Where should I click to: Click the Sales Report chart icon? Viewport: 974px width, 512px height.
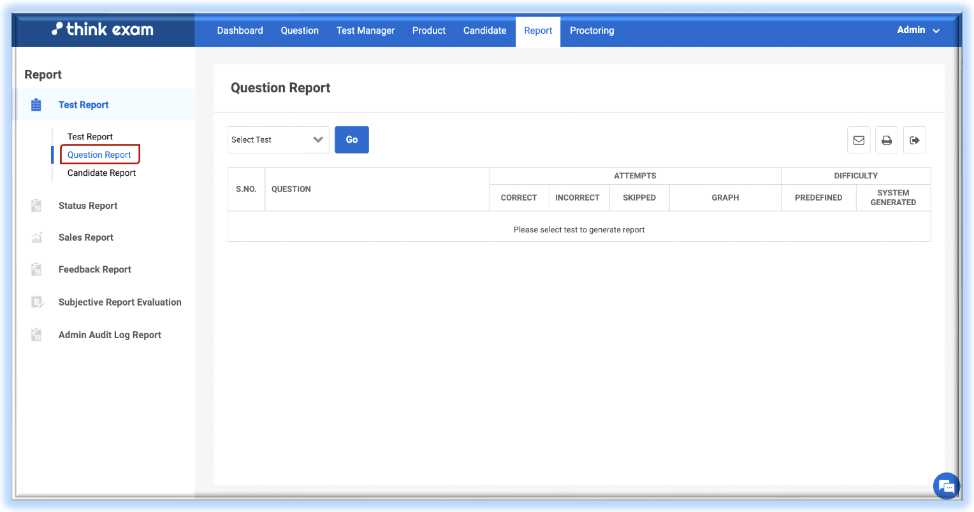[37, 238]
